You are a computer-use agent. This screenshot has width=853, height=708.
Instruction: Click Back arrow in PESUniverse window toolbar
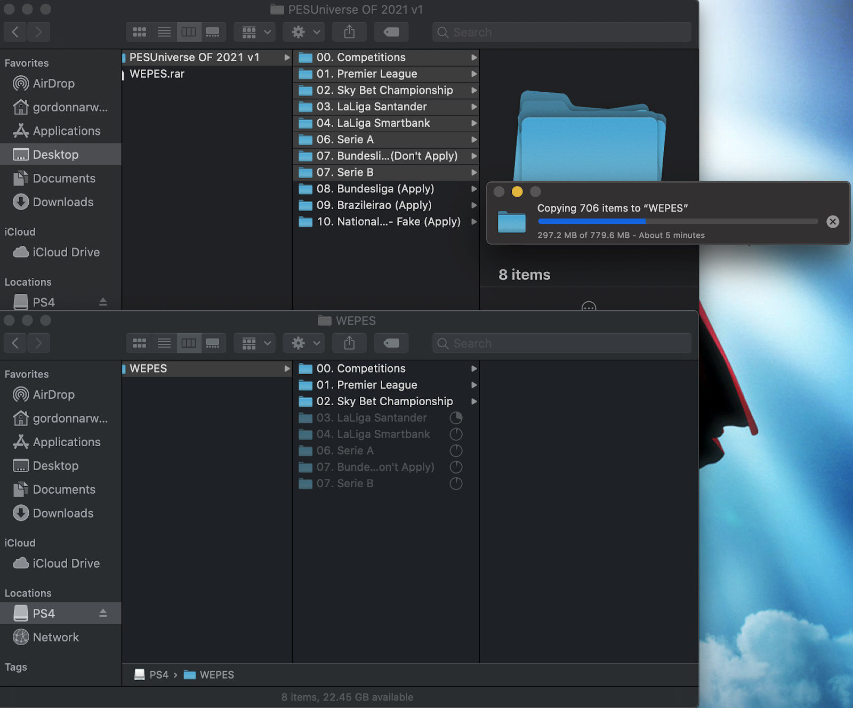(15, 32)
